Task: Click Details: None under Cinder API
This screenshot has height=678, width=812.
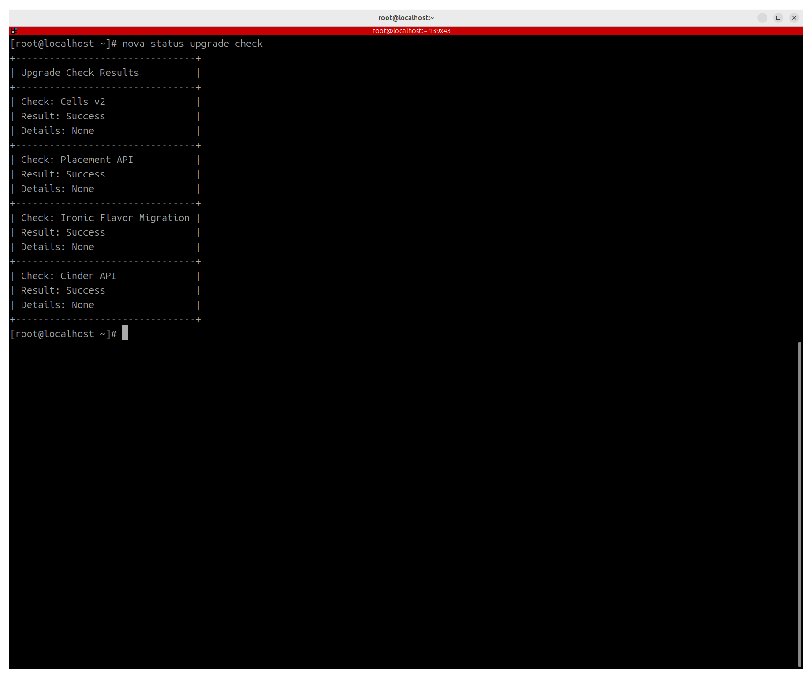Action: coord(58,305)
